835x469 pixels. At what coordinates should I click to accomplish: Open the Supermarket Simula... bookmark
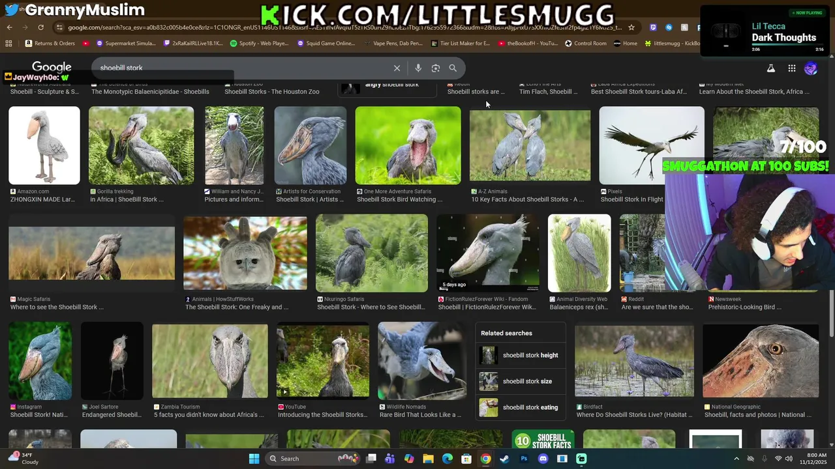(x=126, y=44)
